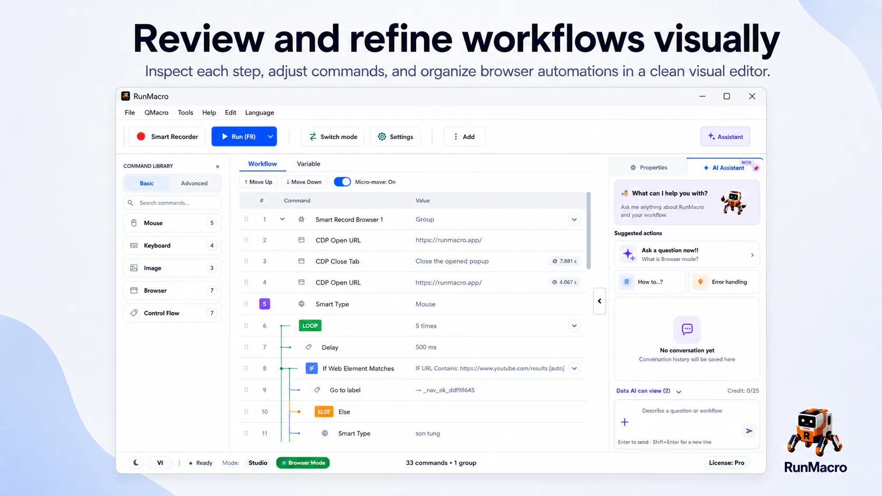
Task: Click the drag handle on the CDP Close Tab row
Action: tap(246, 261)
